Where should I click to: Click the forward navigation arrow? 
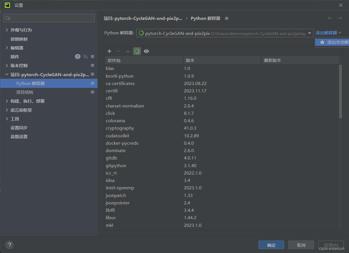pyautogui.click(x=340, y=18)
